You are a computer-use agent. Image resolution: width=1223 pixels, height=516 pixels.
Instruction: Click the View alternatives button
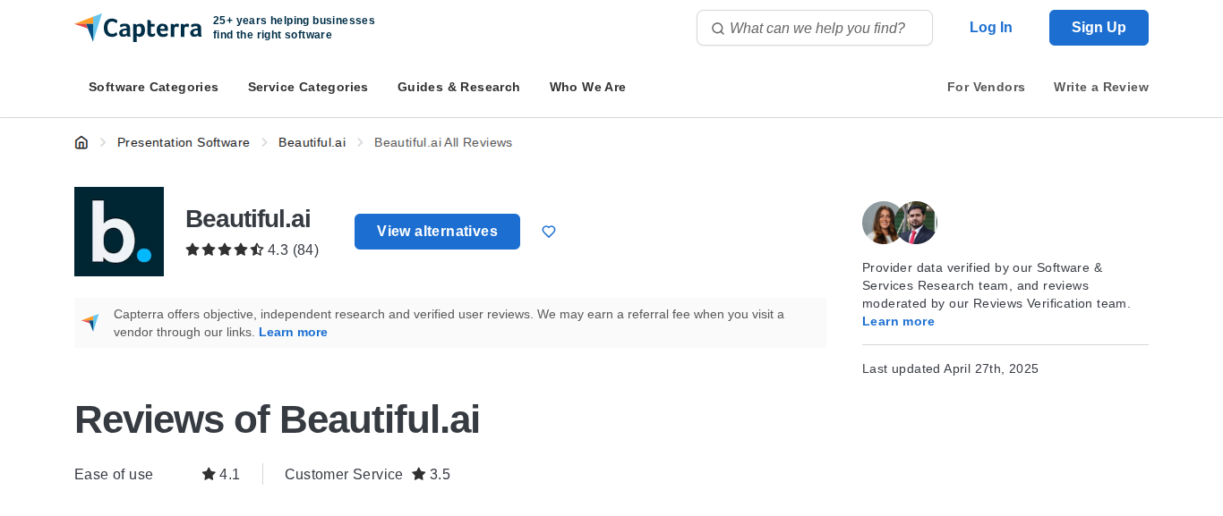437,232
